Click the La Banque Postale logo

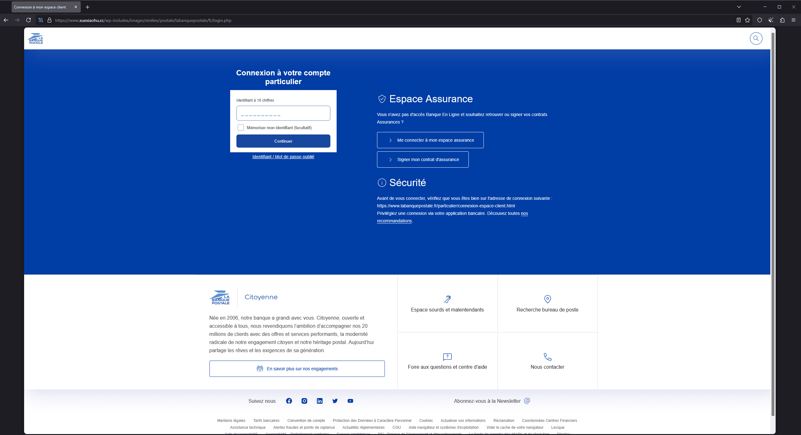35,38
